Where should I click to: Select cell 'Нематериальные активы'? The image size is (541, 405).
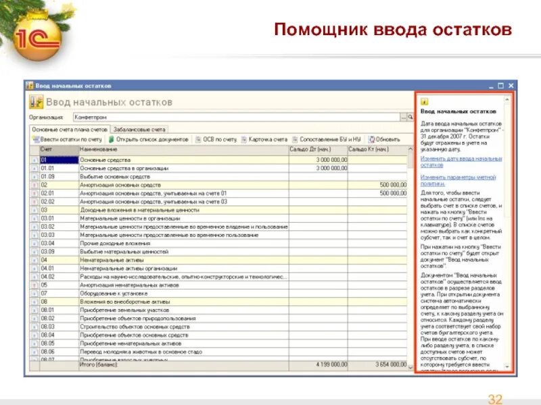click(x=183, y=260)
